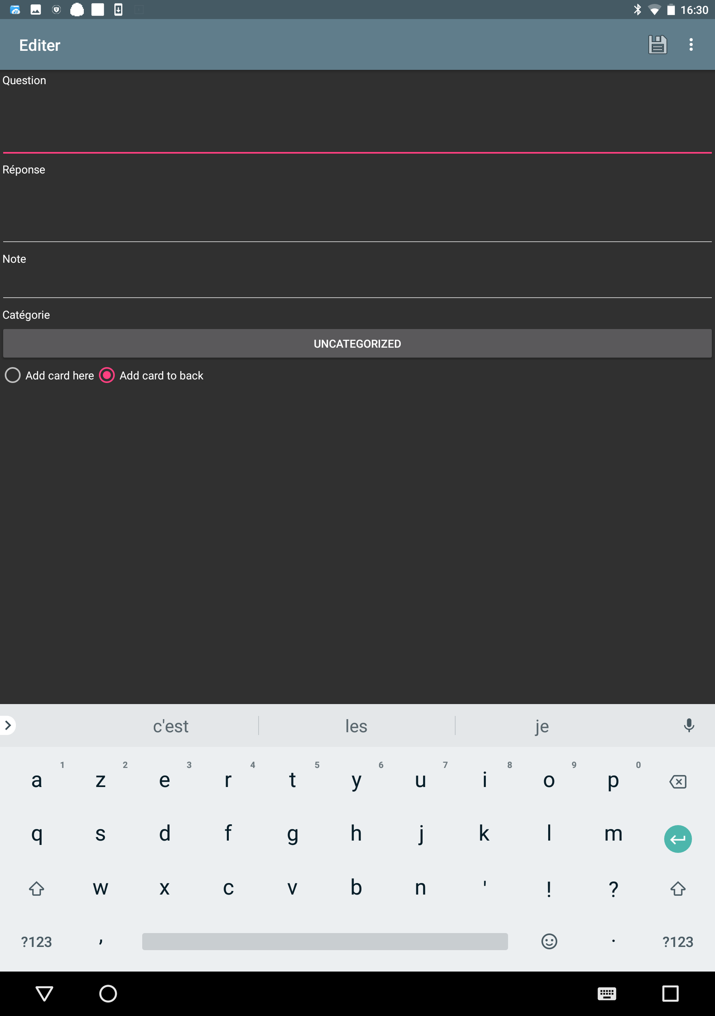Open the three-dot overflow menu
The width and height of the screenshot is (715, 1016).
coord(691,45)
